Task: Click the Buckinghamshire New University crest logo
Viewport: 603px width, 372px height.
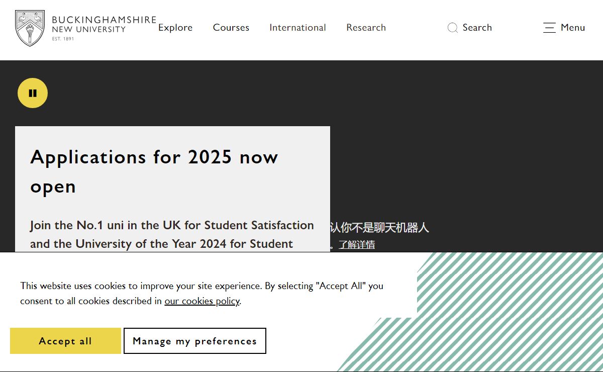Action: click(x=30, y=28)
